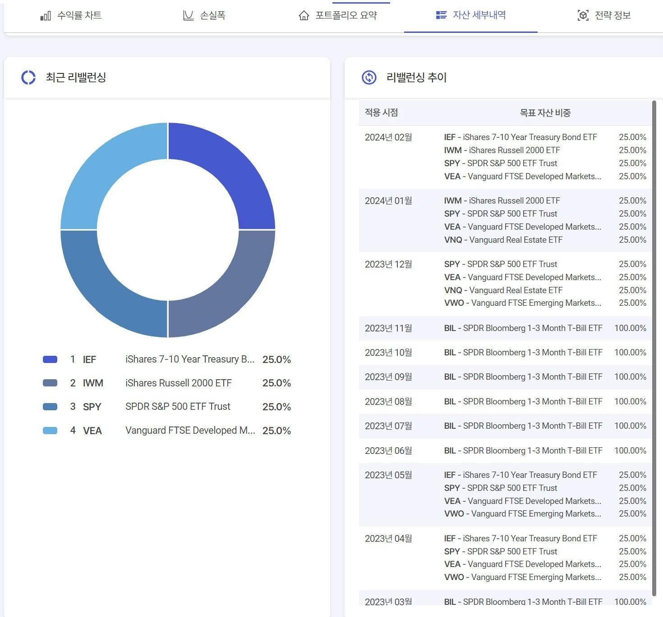Click the IEF ticker in legend
The height and width of the screenshot is (617, 663).
(89, 359)
